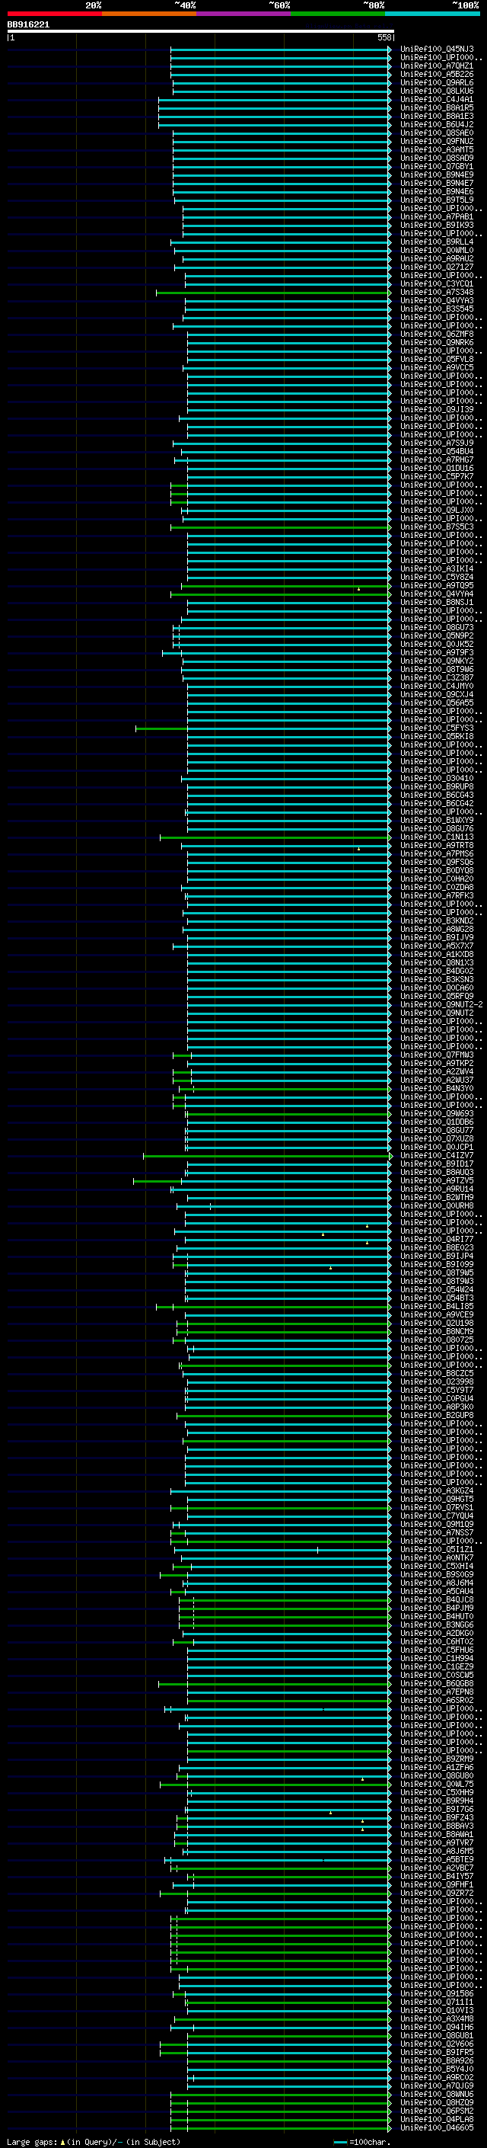Screen dimensions: 487x2148
Task: Open hit UniRef100_Q45NJ3
Action: coord(437,50)
